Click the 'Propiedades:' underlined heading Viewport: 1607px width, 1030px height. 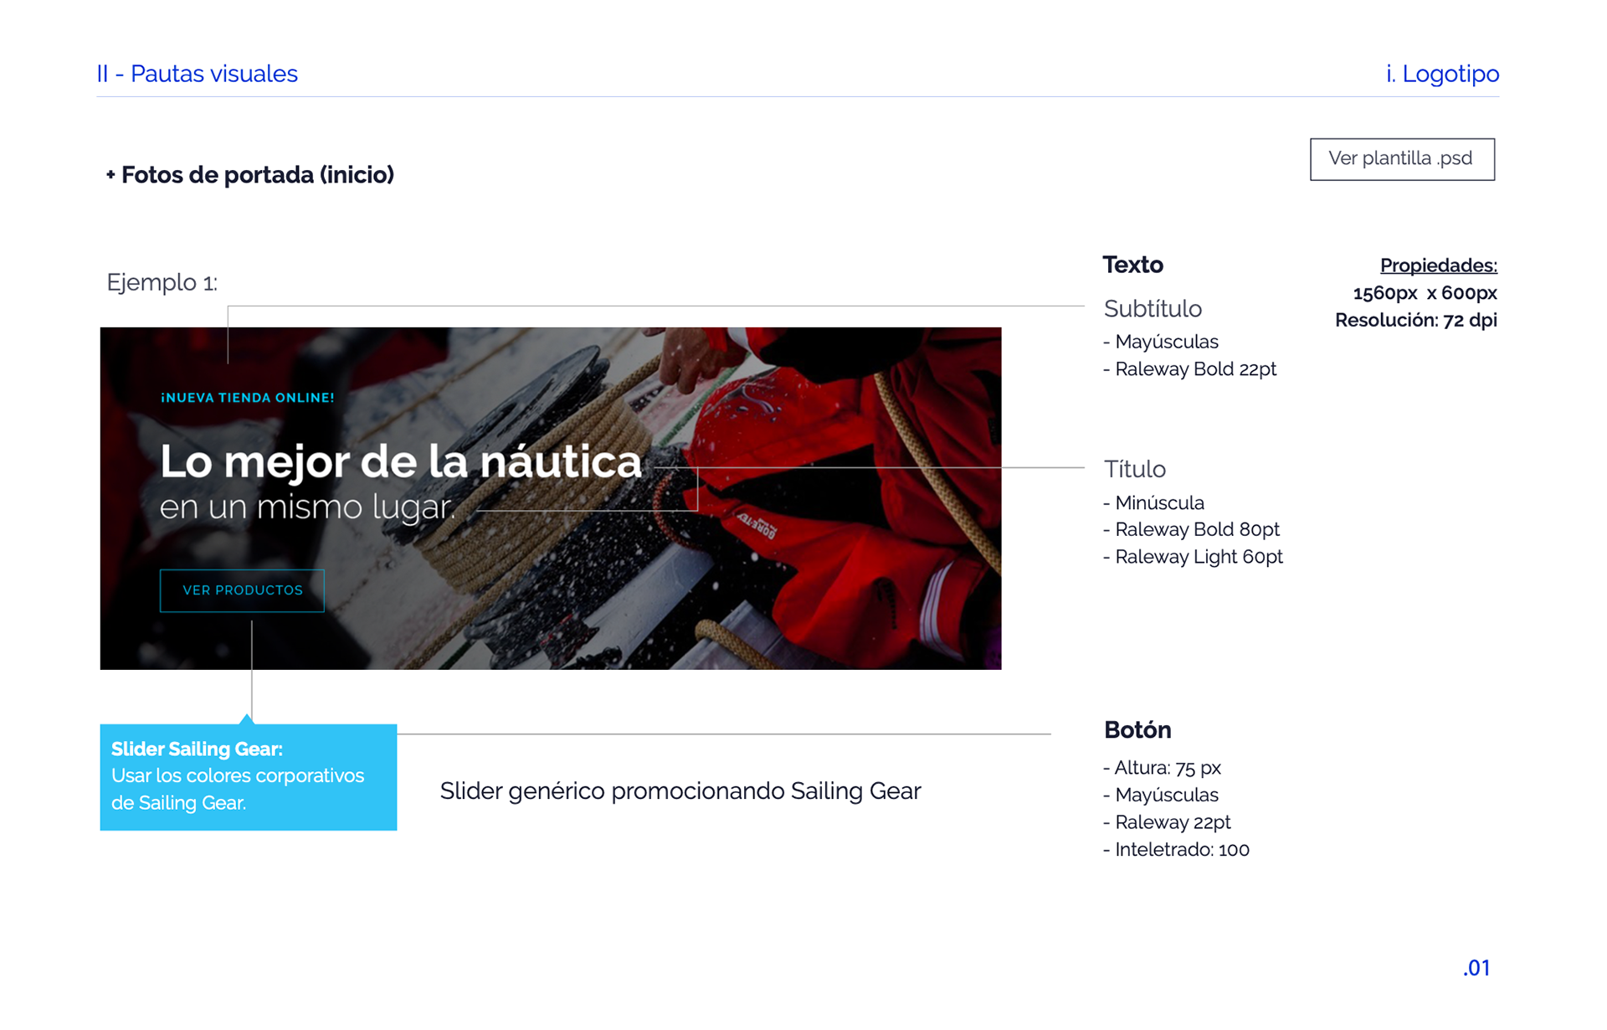click(x=1437, y=265)
